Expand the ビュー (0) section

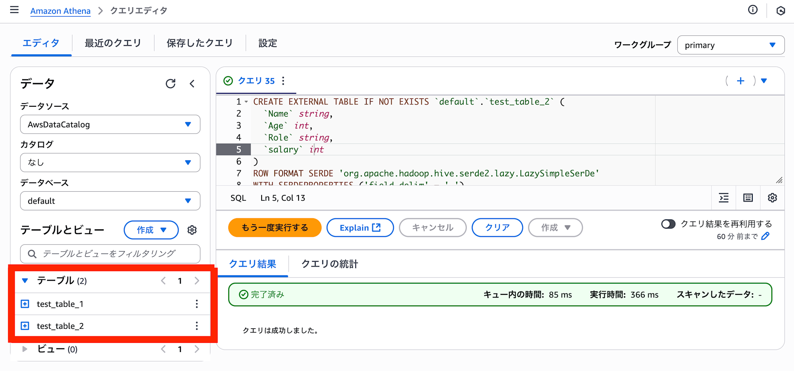coord(25,349)
